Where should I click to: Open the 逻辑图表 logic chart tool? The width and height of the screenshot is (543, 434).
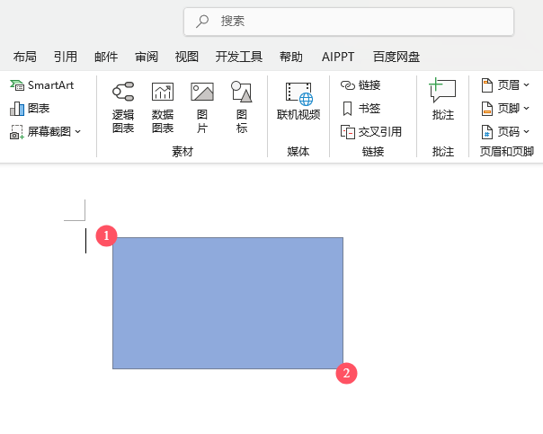tap(123, 107)
